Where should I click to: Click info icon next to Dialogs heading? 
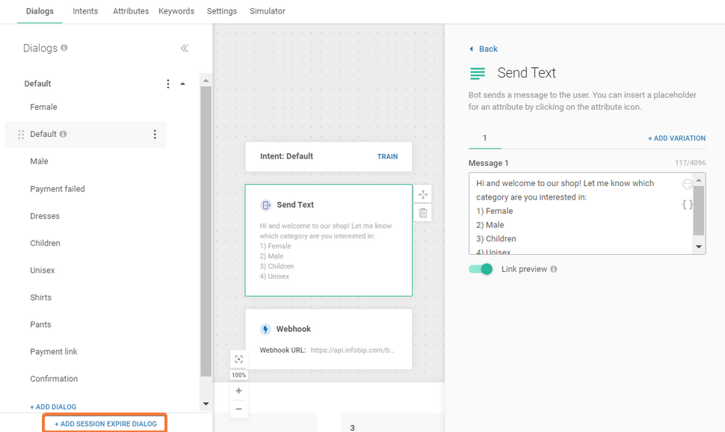point(64,48)
